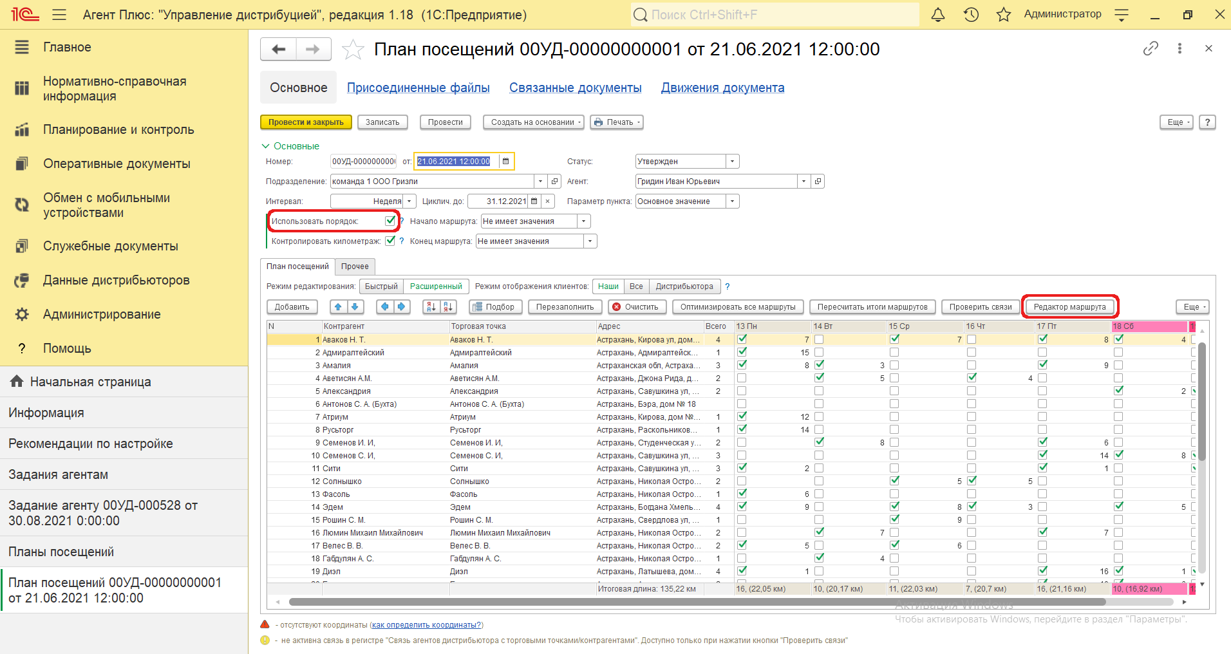1231x654 pixels.
Task: Move the row up with the up arrow
Action: (x=338, y=307)
